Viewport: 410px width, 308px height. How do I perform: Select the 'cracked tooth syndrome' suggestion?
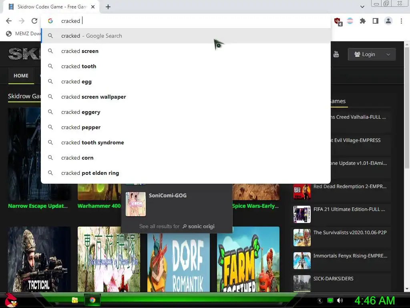(x=186, y=142)
